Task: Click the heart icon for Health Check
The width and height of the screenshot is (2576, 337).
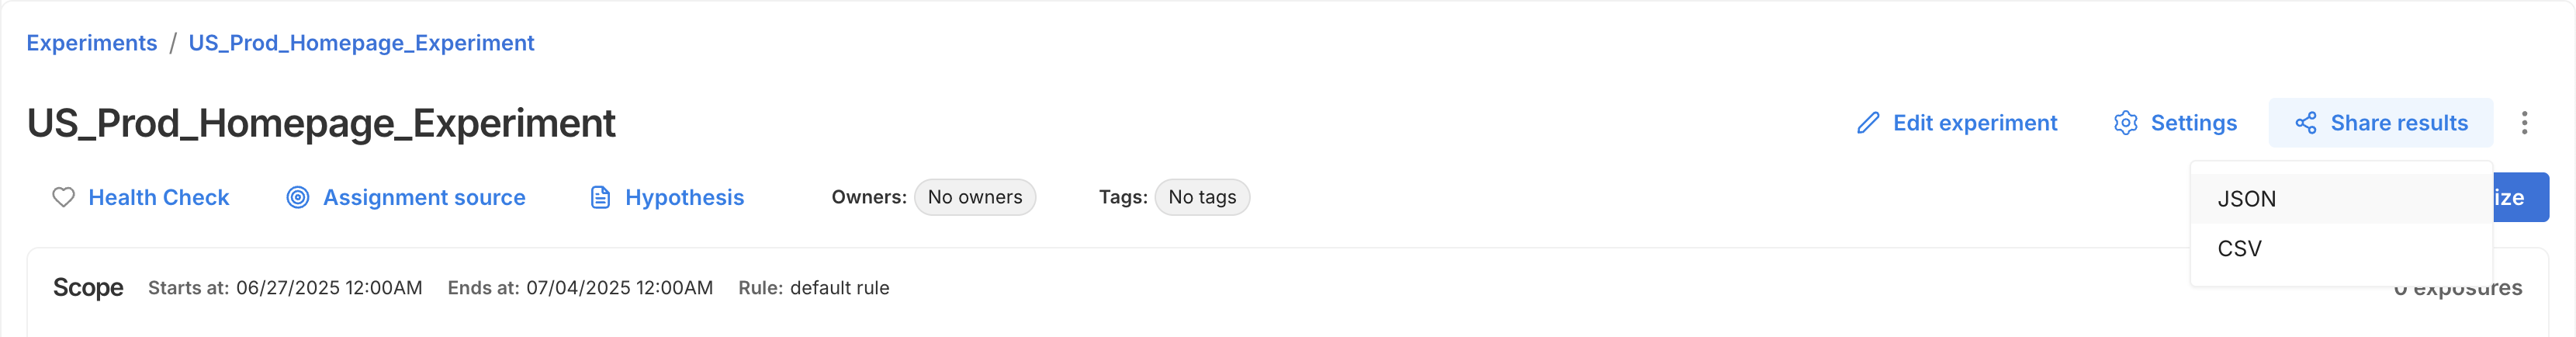Action: click(x=63, y=198)
